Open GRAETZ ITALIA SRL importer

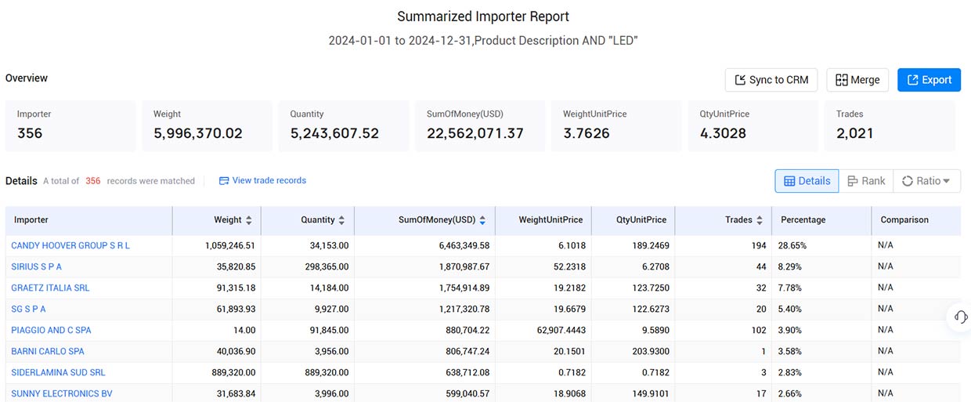pyautogui.click(x=50, y=288)
